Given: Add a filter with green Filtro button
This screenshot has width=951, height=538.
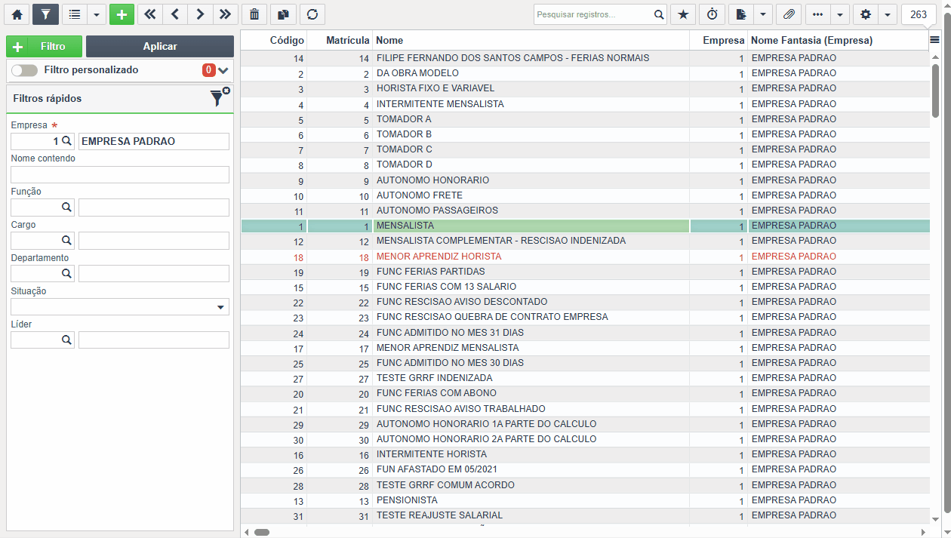Looking at the screenshot, I should pyautogui.click(x=45, y=46).
